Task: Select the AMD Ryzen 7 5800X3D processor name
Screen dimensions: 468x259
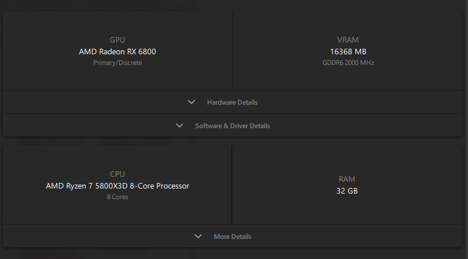Action: pyautogui.click(x=118, y=186)
